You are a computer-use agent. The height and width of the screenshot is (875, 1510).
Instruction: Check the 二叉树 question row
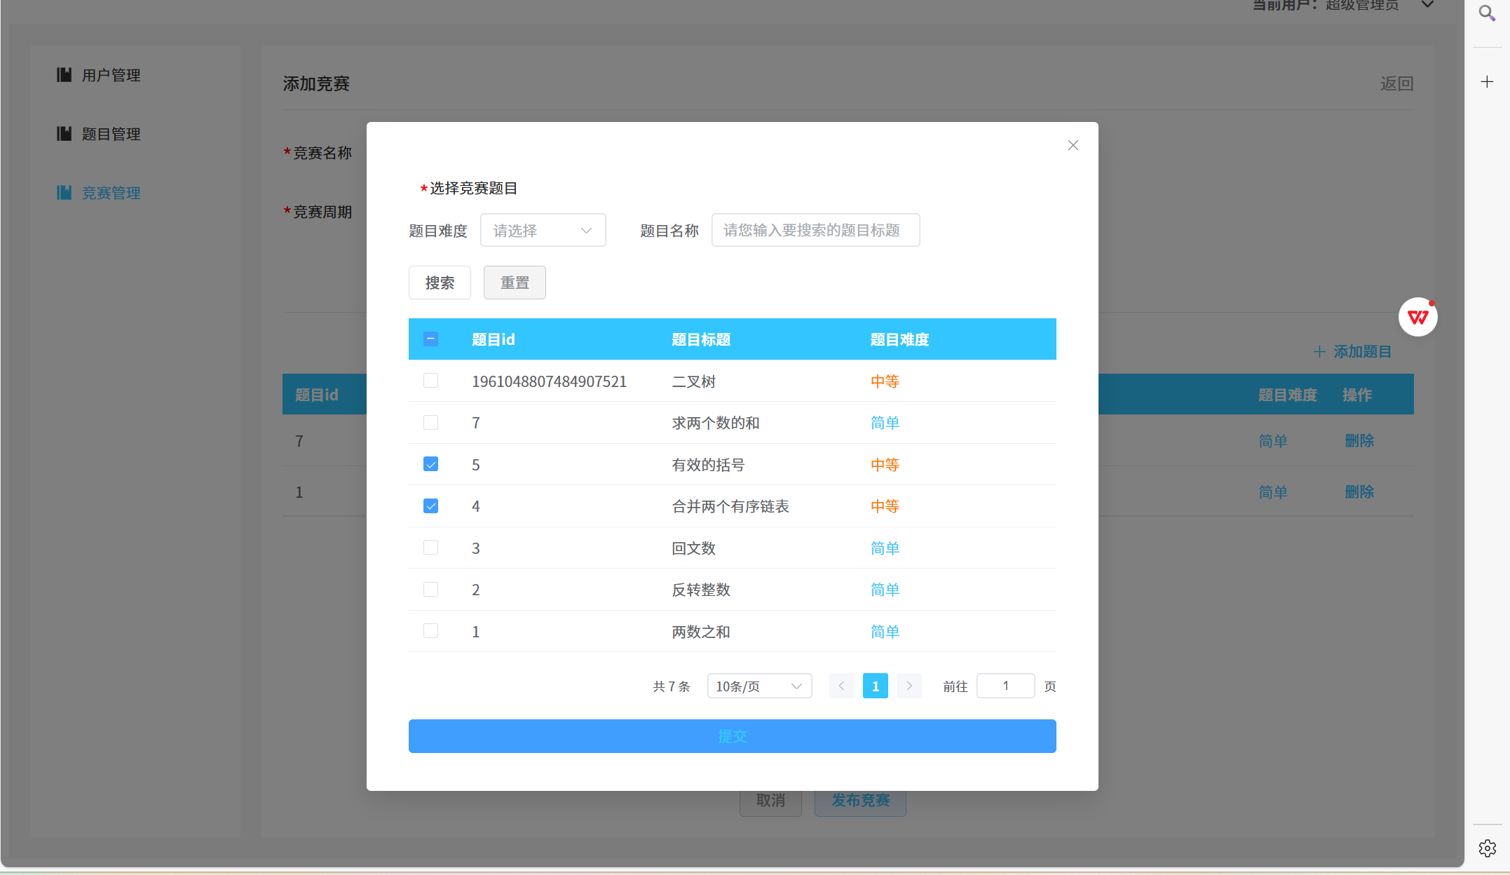[430, 381]
